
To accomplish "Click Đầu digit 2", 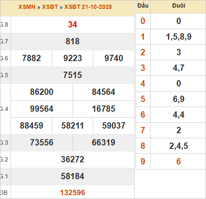I will coord(143,52).
